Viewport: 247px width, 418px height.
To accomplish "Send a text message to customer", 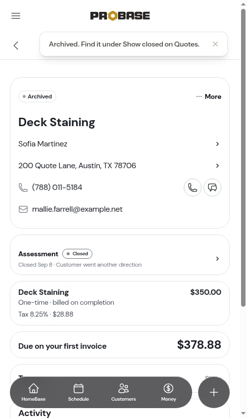I will pyautogui.click(x=212, y=187).
